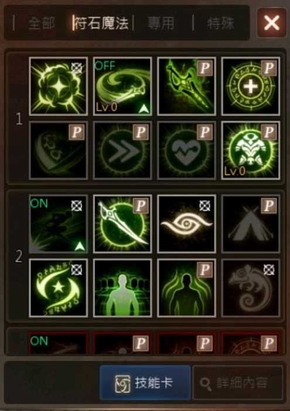Select the green starburst explosion skill icon
The image size is (290, 411).
[59, 86]
